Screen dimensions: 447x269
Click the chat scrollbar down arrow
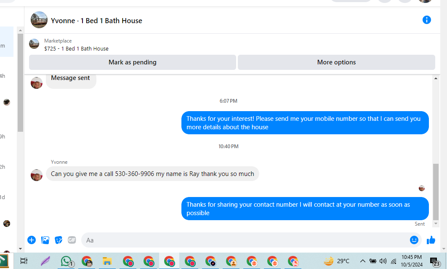coord(436,224)
